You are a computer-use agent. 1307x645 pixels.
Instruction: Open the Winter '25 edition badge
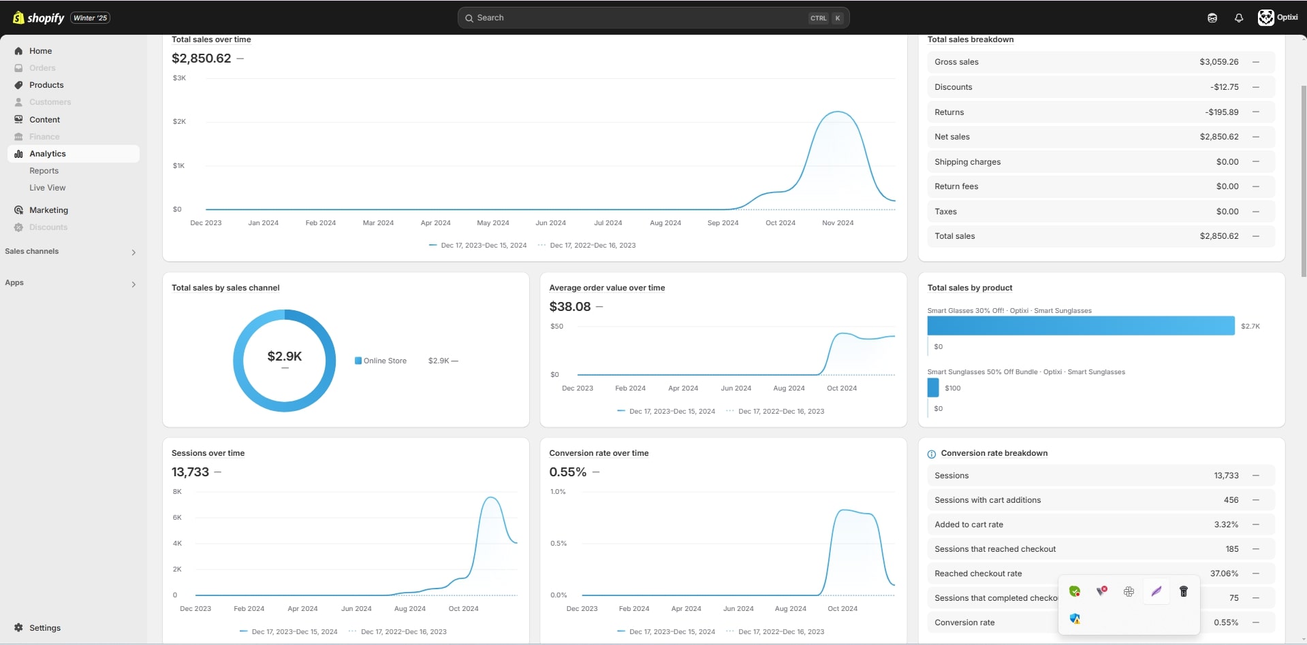click(x=90, y=18)
